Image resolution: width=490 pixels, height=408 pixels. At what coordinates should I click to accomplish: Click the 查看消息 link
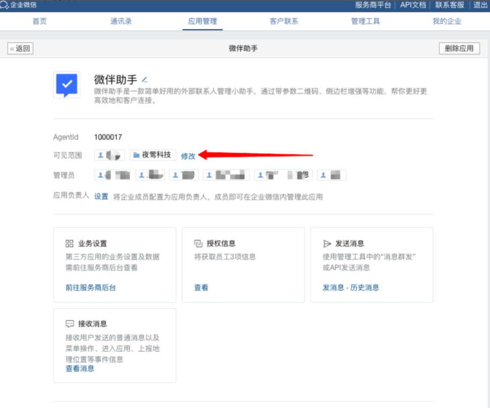tap(80, 369)
